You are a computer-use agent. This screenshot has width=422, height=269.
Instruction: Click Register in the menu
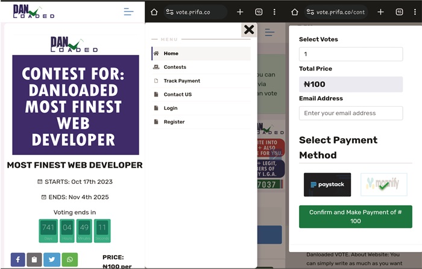(x=201, y=122)
